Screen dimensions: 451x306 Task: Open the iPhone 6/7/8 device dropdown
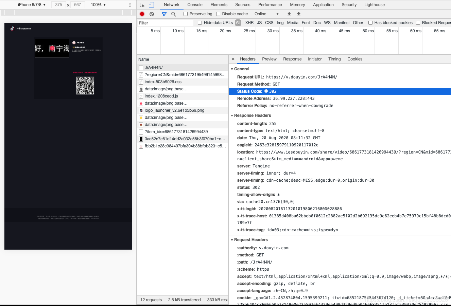(32, 5)
